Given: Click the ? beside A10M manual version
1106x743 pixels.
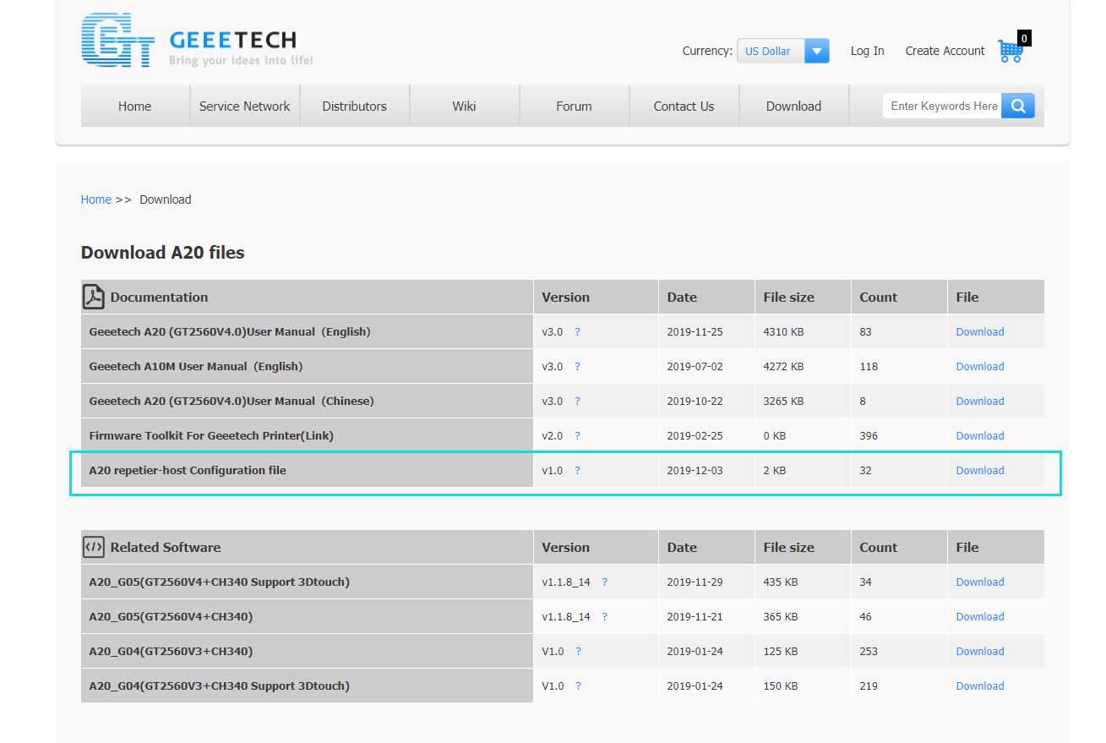Looking at the screenshot, I should coord(578,366).
